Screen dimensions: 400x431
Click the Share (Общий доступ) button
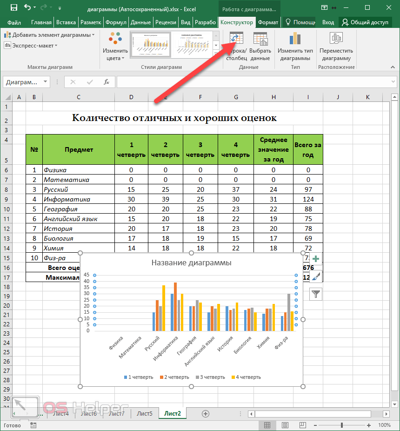(366, 22)
